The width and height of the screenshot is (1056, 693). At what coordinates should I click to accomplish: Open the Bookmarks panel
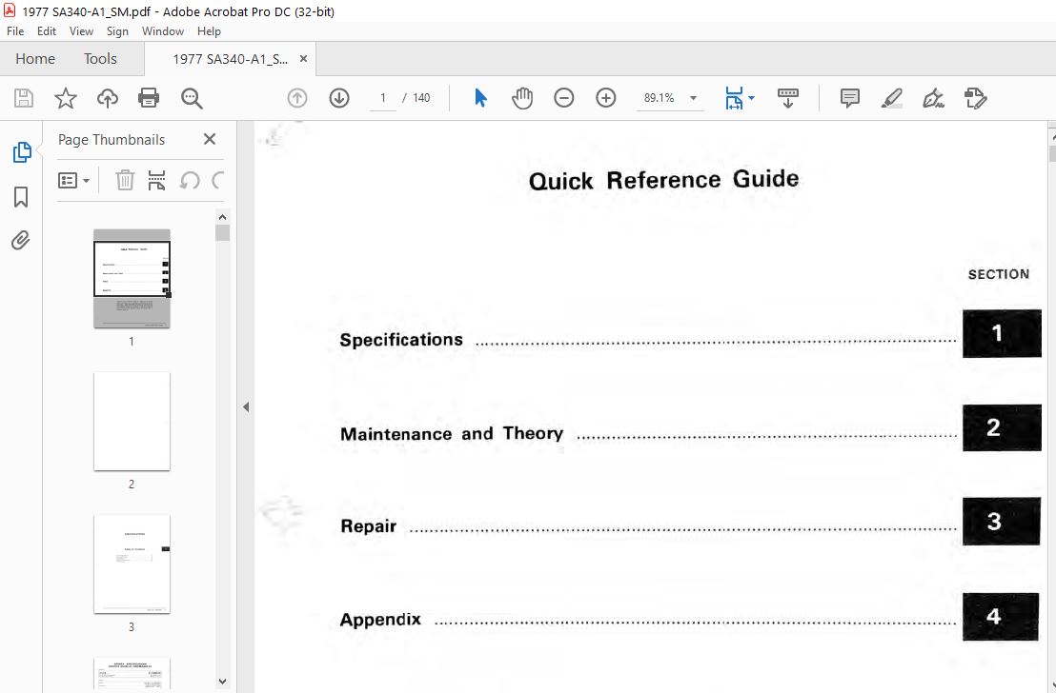point(21,197)
